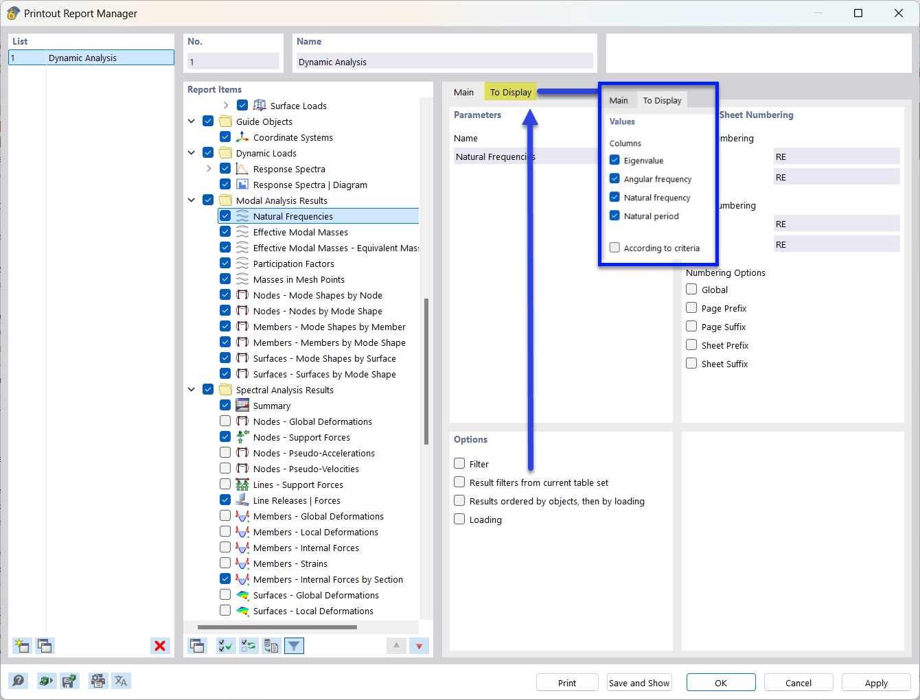This screenshot has height=700, width=920.
Task: Tick the Loading option checkbox
Action: pyautogui.click(x=459, y=520)
